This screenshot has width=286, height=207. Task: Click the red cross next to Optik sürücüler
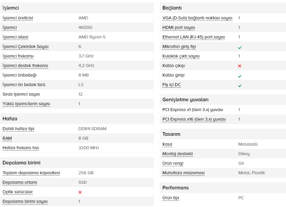80,192
